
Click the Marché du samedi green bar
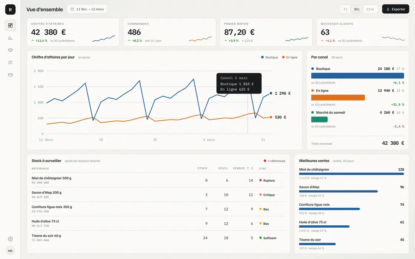coord(319,120)
